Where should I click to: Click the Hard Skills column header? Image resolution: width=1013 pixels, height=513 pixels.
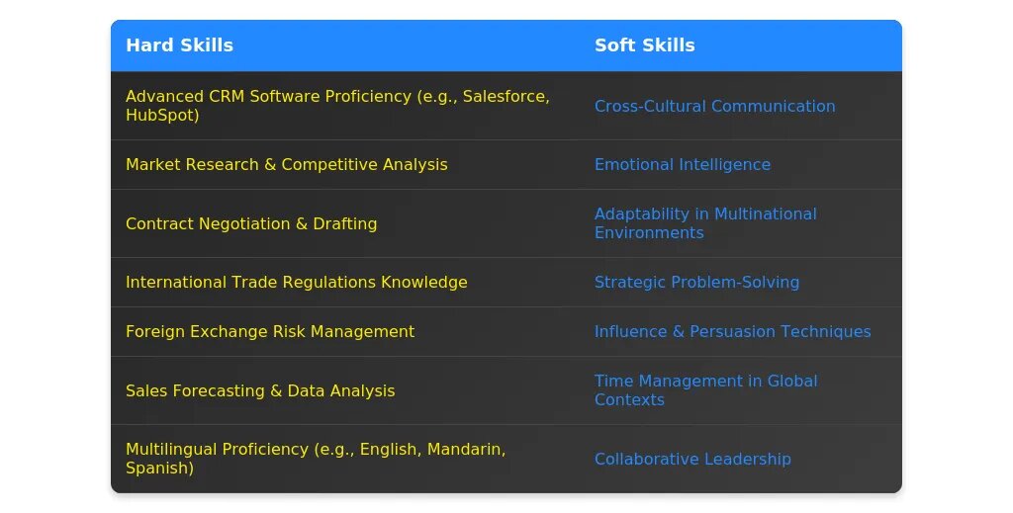click(180, 45)
